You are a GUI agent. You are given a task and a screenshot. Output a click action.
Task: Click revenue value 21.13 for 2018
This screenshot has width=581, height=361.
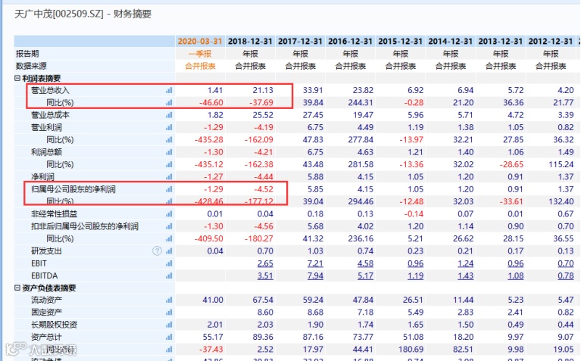[x=263, y=90]
